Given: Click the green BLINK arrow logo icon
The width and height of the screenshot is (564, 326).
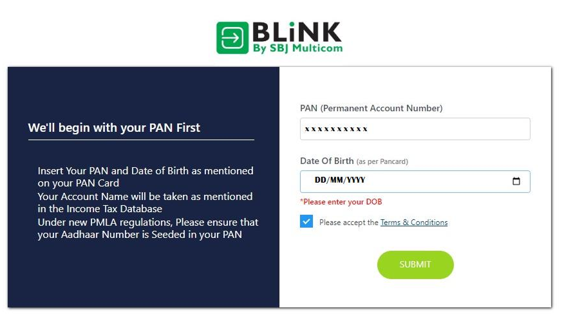Looking at the screenshot, I should (x=232, y=37).
